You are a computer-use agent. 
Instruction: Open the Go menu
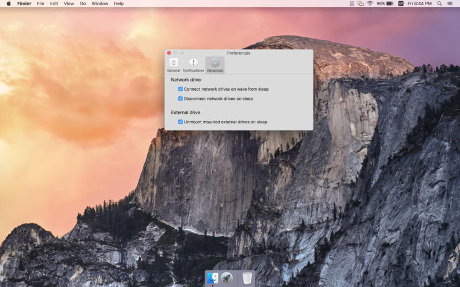(x=83, y=3)
